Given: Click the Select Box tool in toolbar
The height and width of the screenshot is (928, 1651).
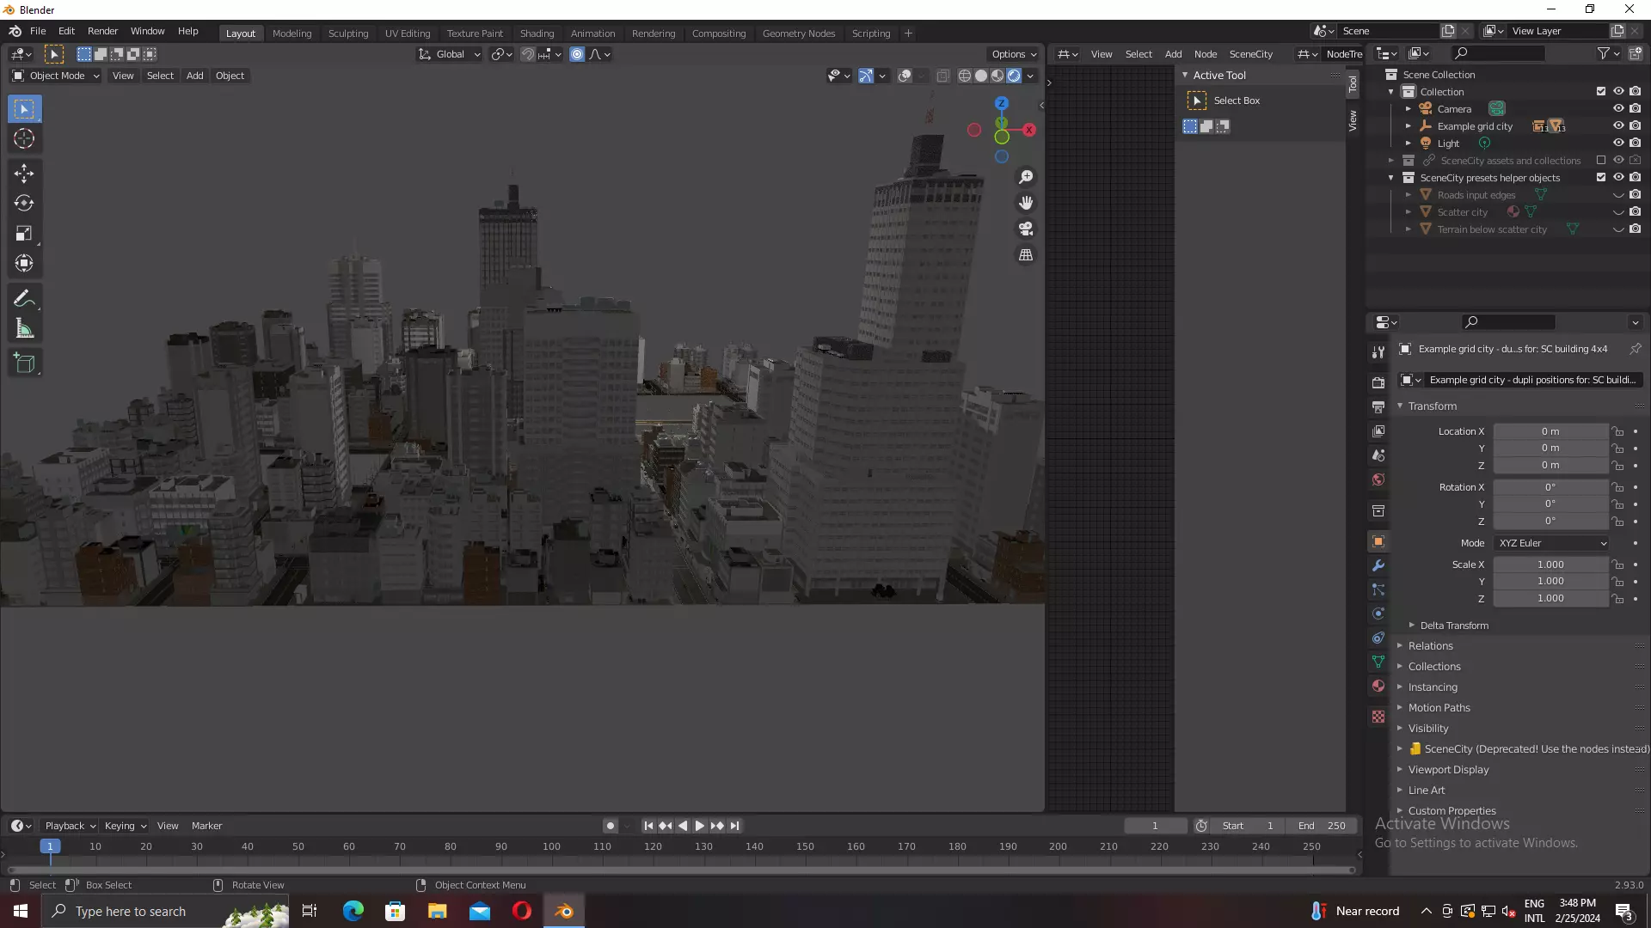Looking at the screenshot, I should 24,109.
